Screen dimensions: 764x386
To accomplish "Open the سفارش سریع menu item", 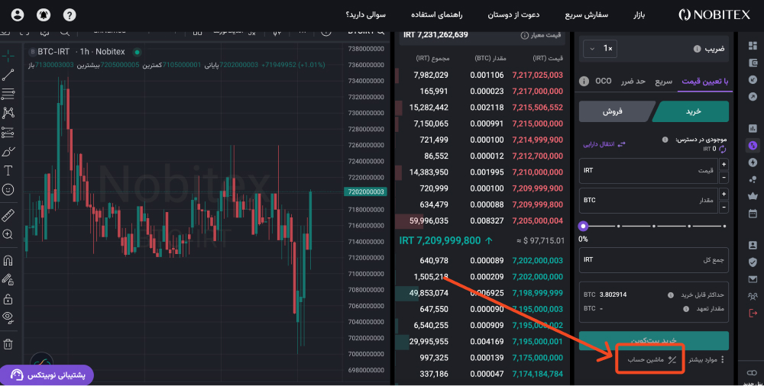I will click(587, 15).
